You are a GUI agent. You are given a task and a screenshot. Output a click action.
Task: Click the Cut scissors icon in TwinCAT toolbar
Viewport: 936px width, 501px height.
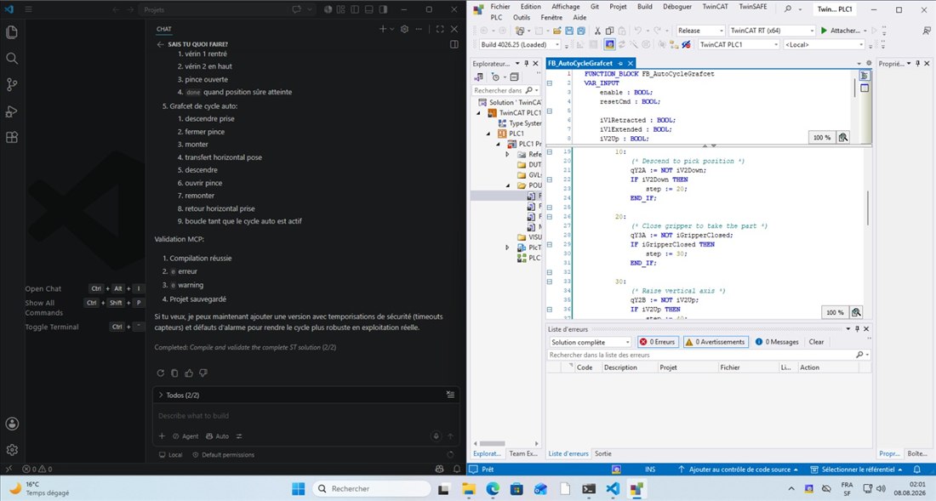coord(597,31)
